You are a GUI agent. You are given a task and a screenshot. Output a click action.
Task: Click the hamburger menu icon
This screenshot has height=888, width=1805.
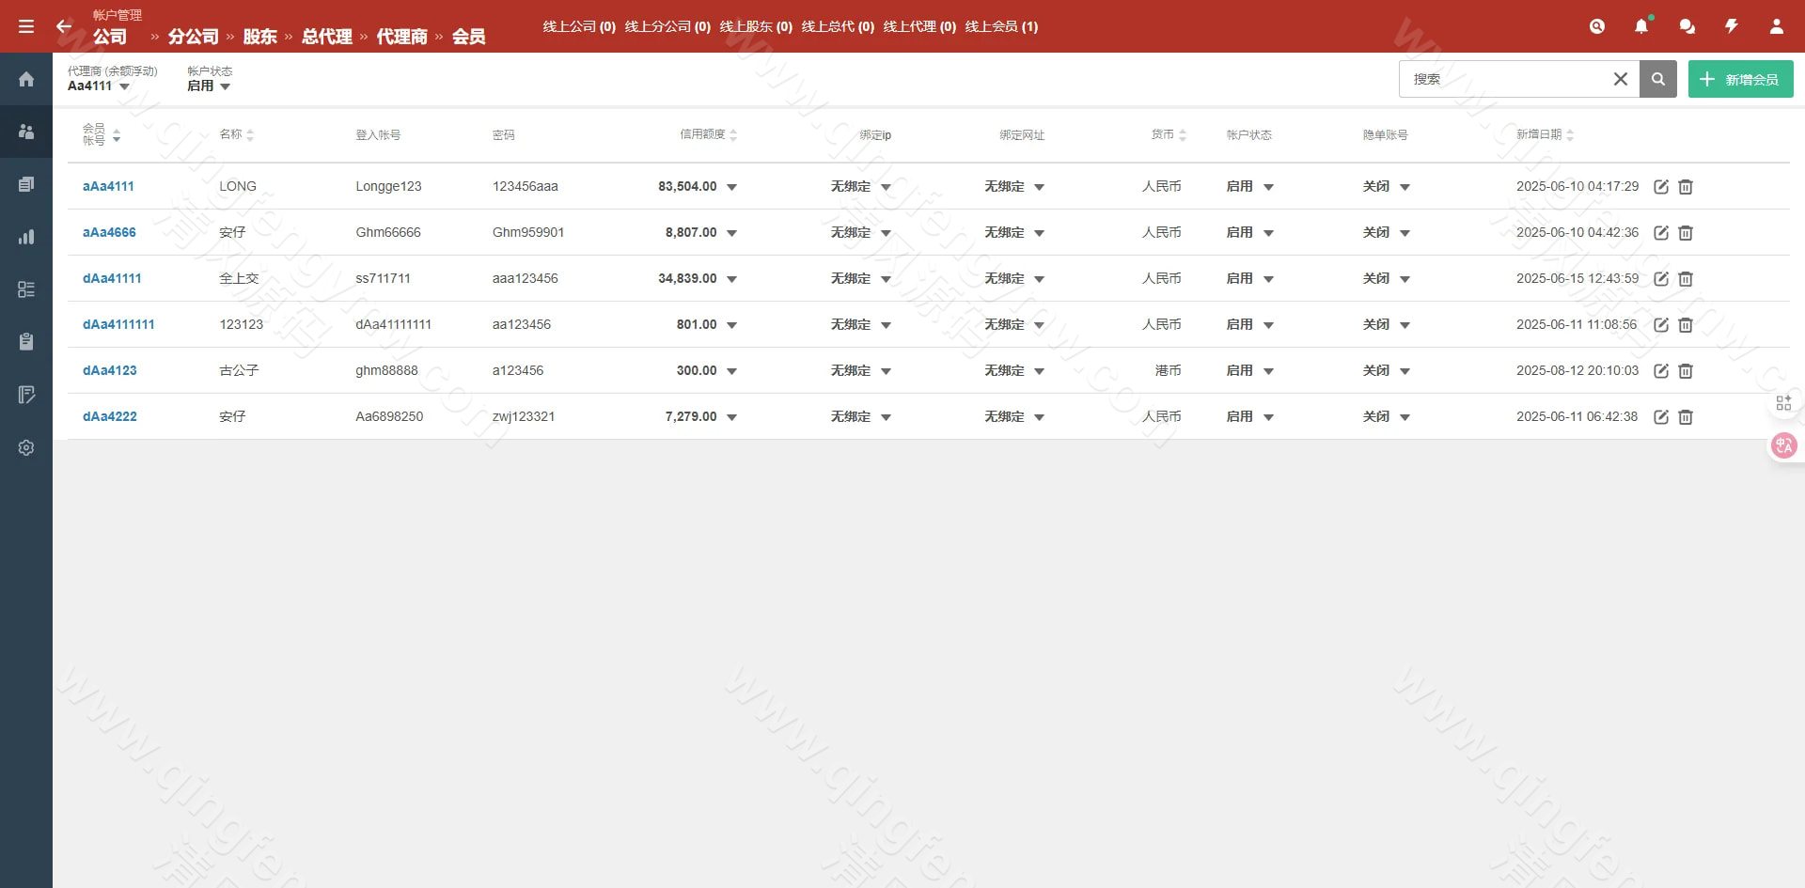(26, 26)
